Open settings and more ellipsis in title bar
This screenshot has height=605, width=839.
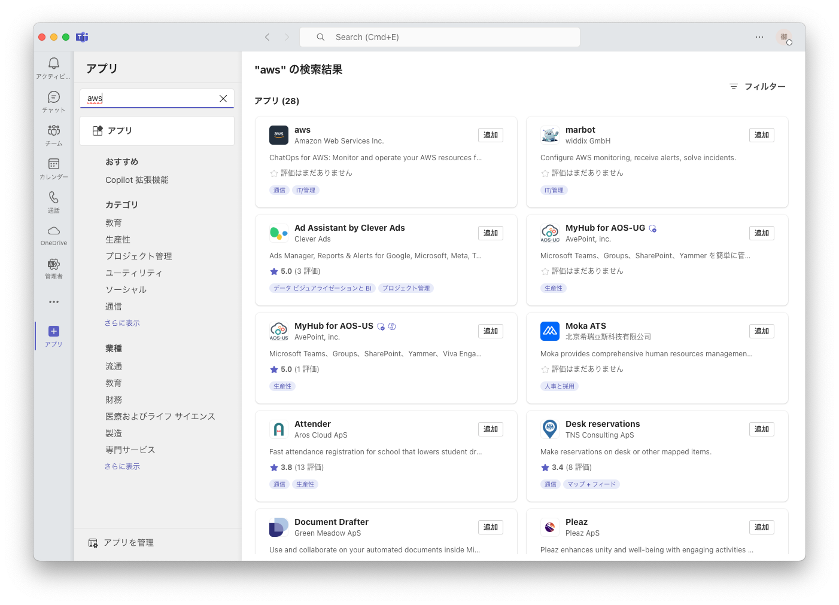click(x=759, y=37)
